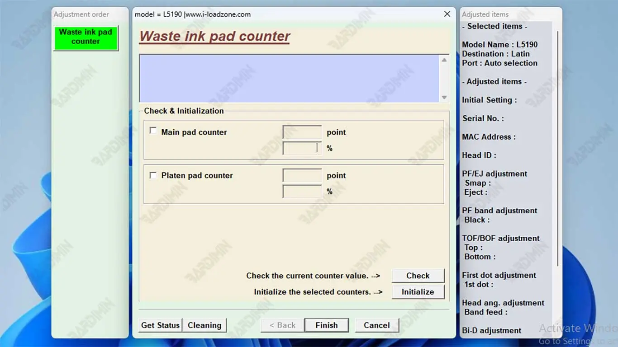The width and height of the screenshot is (618, 347).
Task: Select Waste ink pad counter in Adjustment order
Action: pos(86,38)
